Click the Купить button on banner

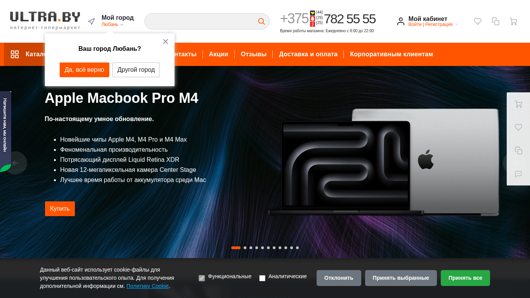click(x=60, y=209)
